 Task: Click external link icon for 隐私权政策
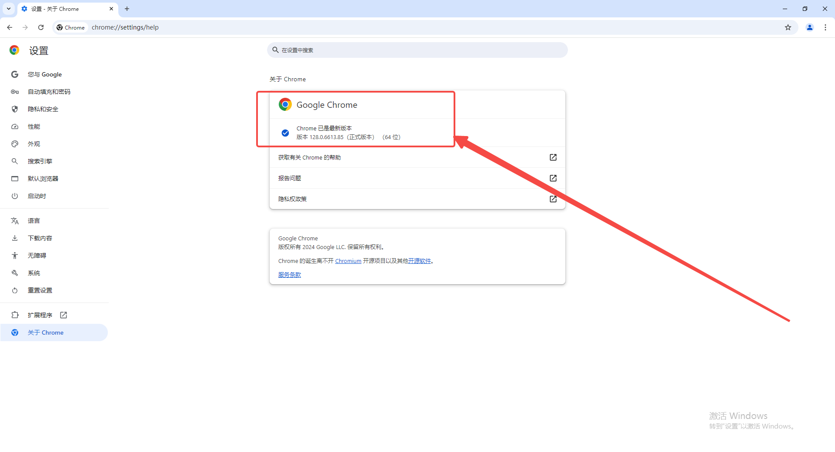(553, 199)
